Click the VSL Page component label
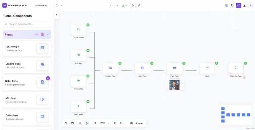The image size is (255, 130). (11, 98)
